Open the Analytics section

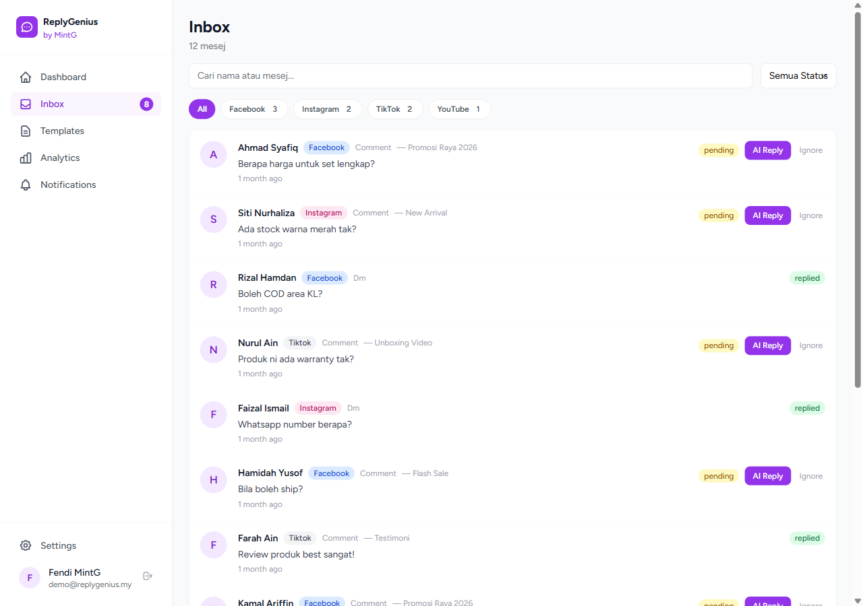pyautogui.click(x=86, y=158)
